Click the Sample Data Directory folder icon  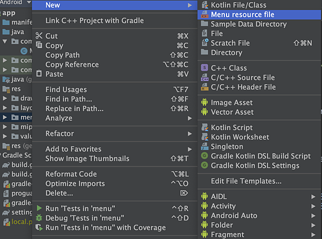pyautogui.click(x=204, y=24)
